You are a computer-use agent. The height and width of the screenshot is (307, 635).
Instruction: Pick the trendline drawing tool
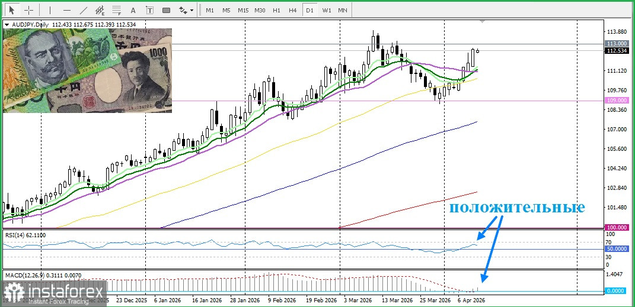pyautogui.click(x=84, y=10)
